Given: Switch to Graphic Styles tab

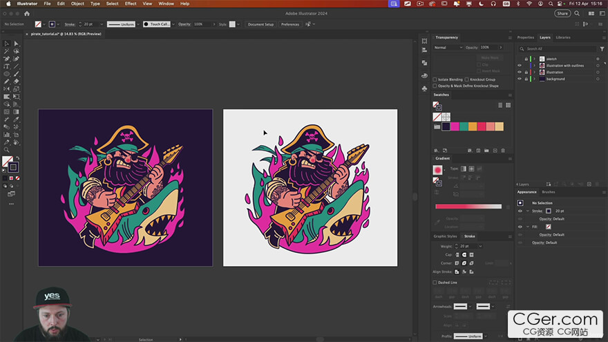Looking at the screenshot, I should [445, 236].
